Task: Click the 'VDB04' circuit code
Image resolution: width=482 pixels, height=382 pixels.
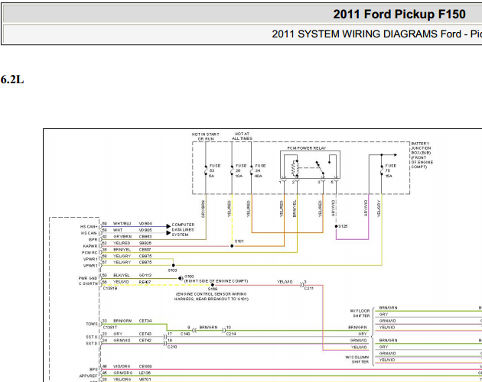Action: coord(145,224)
